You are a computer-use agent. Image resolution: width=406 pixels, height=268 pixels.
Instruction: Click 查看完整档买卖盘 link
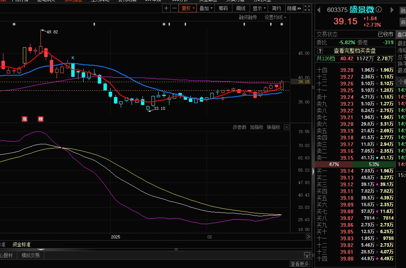[355, 51]
